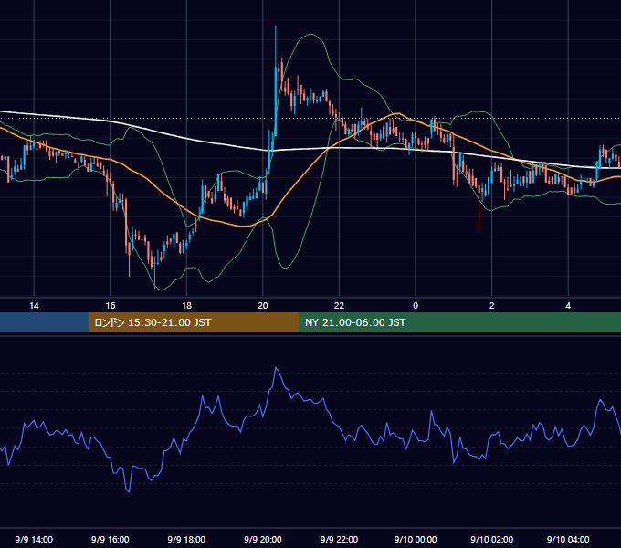Click the 9/9 20:00 timestamp label
Image resolution: width=621 pixels, height=548 pixels.
click(x=263, y=539)
